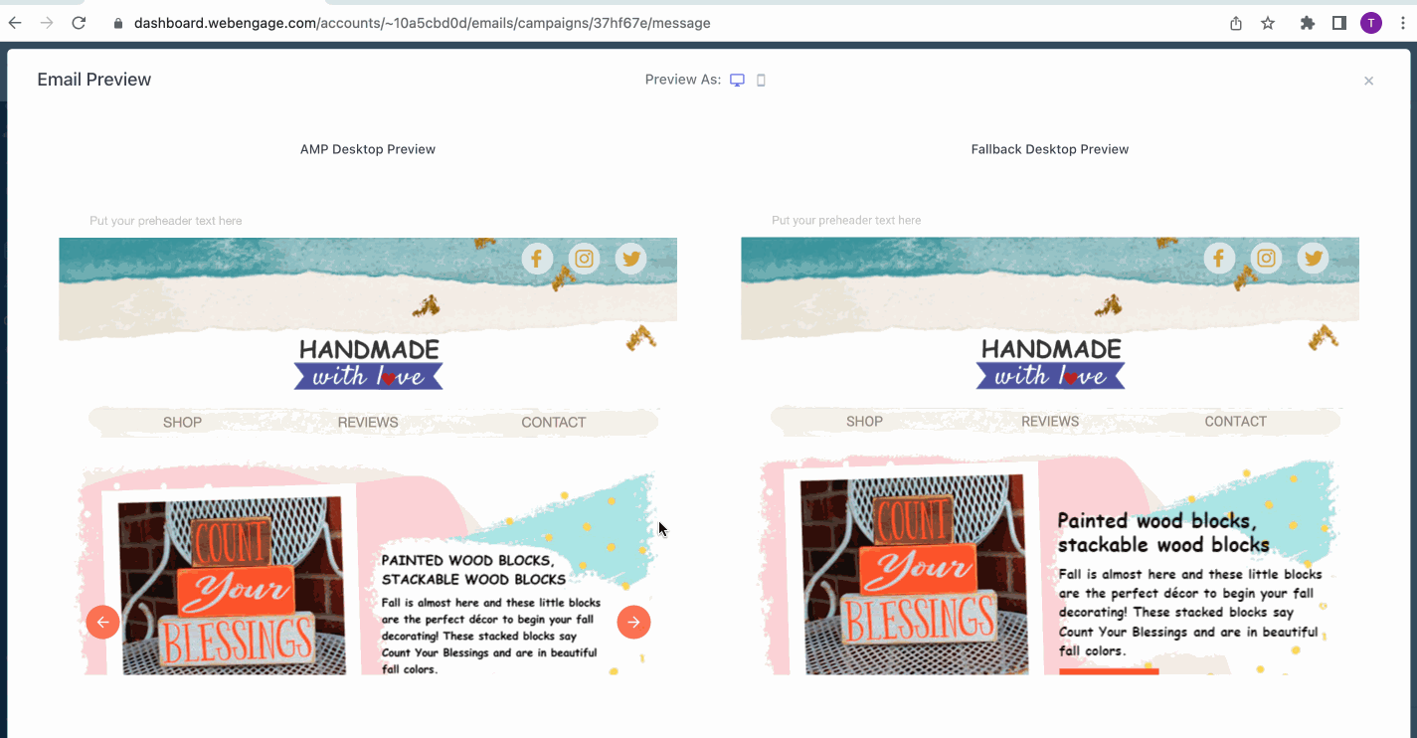Click Facebook icon in AMP preview
This screenshot has width=1417, height=738.
point(537,259)
